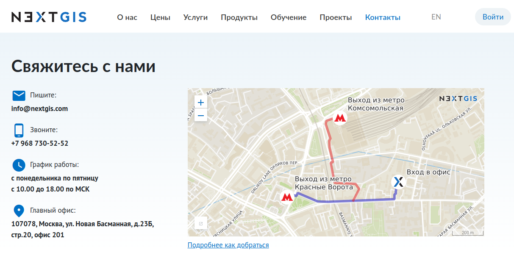Zoom in the map with plus button
The width and height of the screenshot is (514, 261).
(201, 102)
